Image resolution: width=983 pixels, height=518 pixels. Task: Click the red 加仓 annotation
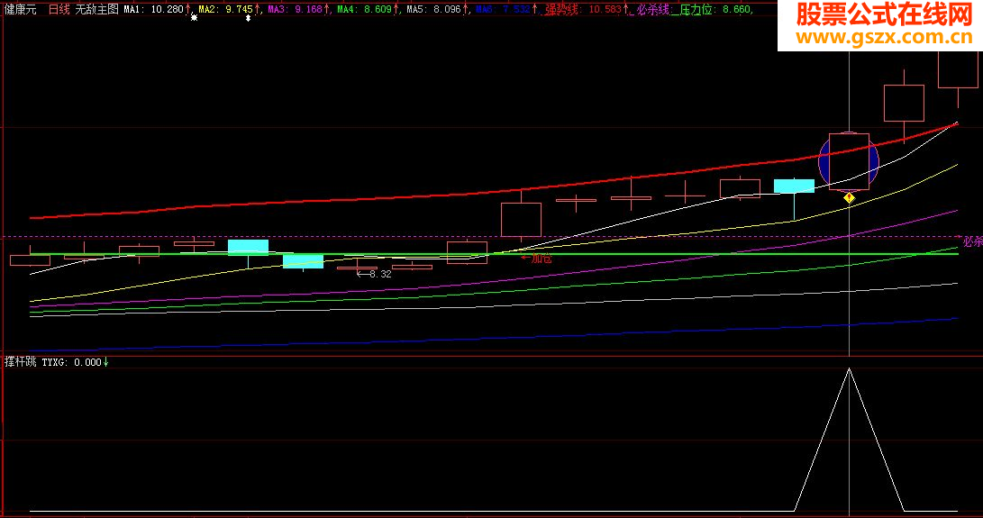tap(537, 259)
